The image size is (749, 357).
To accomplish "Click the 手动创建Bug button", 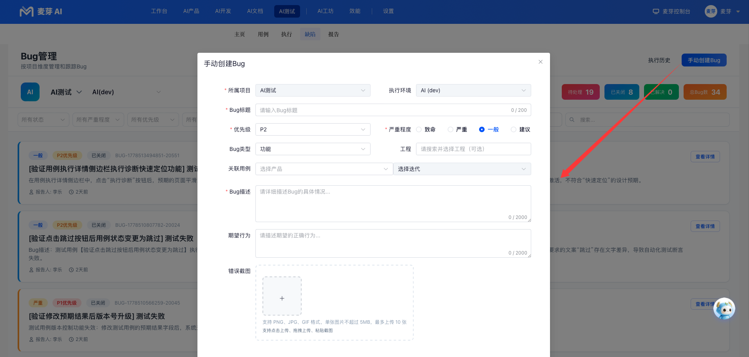I will pos(704,60).
